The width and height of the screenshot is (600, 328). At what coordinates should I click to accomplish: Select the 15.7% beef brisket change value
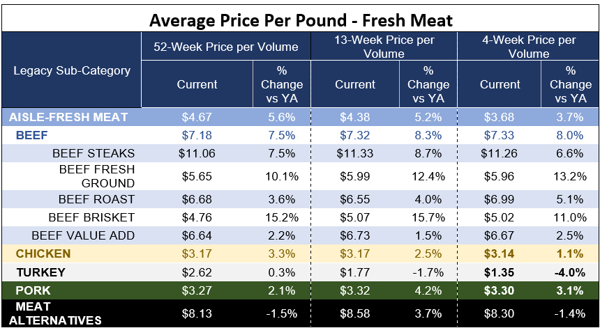click(428, 217)
